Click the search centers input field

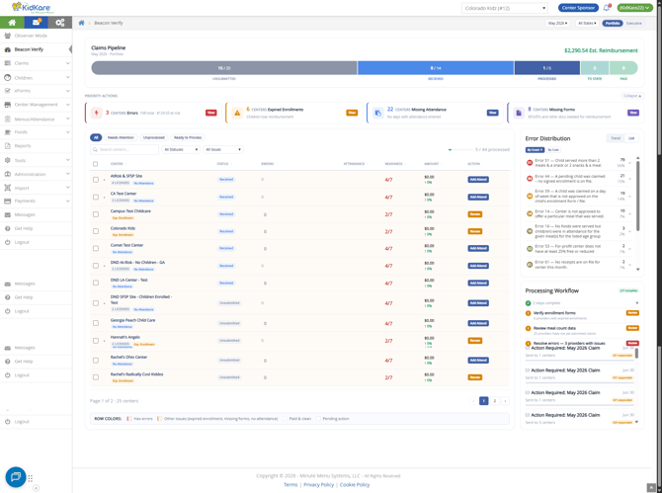pyautogui.click(x=124, y=149)
